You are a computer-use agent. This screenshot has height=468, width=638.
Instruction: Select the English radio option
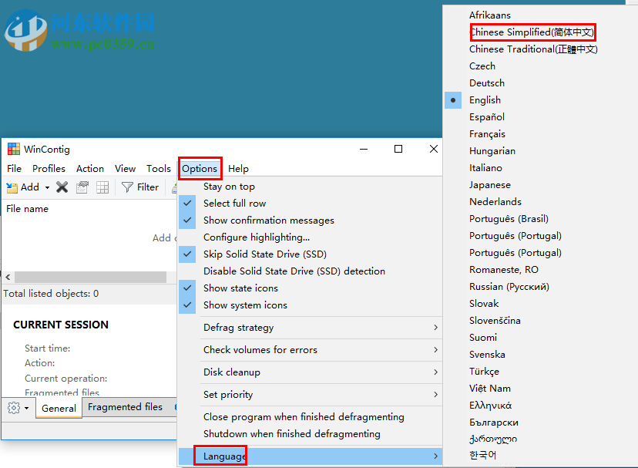pyautogui.click(x=485, y=100)
